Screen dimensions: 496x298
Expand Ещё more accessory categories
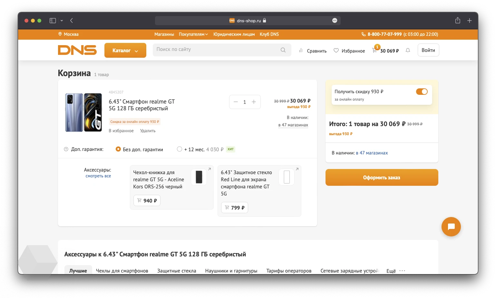(395, 271)
